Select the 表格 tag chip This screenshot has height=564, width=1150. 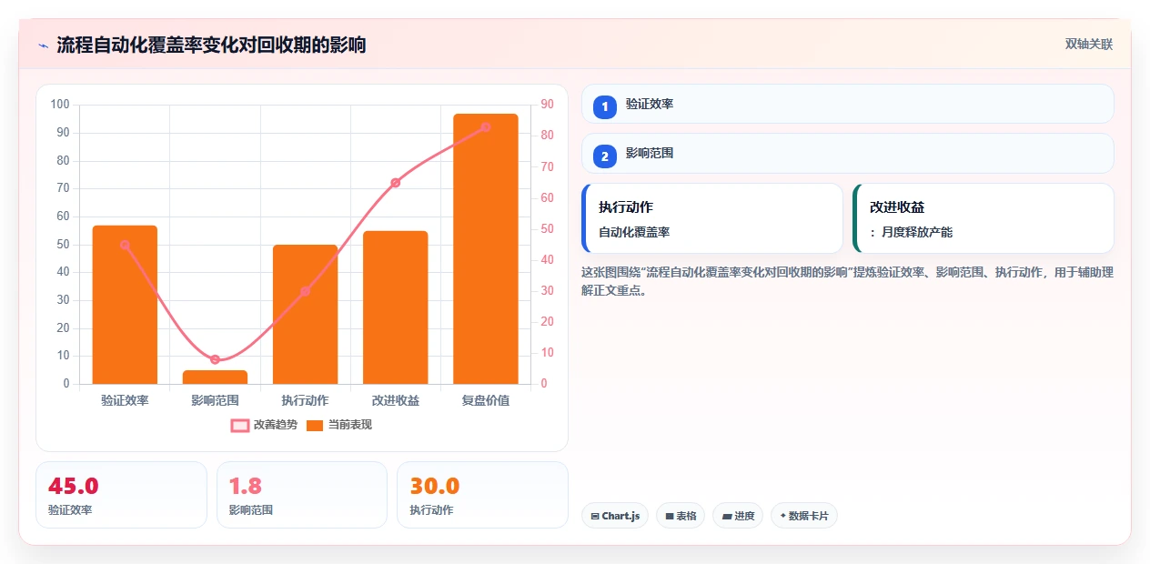click(681, 516)
